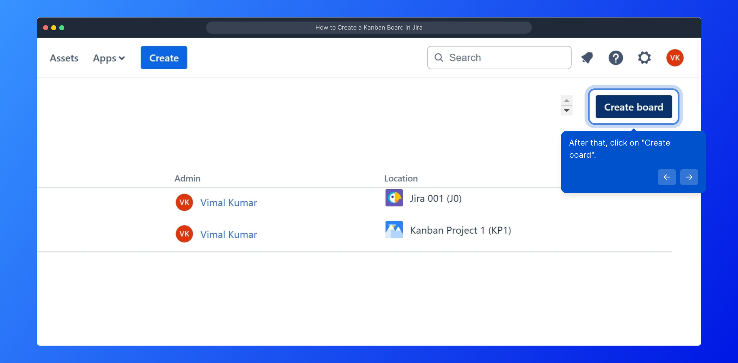The width and height of the screenshot is (738, 363).
Task: Click the Create board button
Action: [633, 107]
